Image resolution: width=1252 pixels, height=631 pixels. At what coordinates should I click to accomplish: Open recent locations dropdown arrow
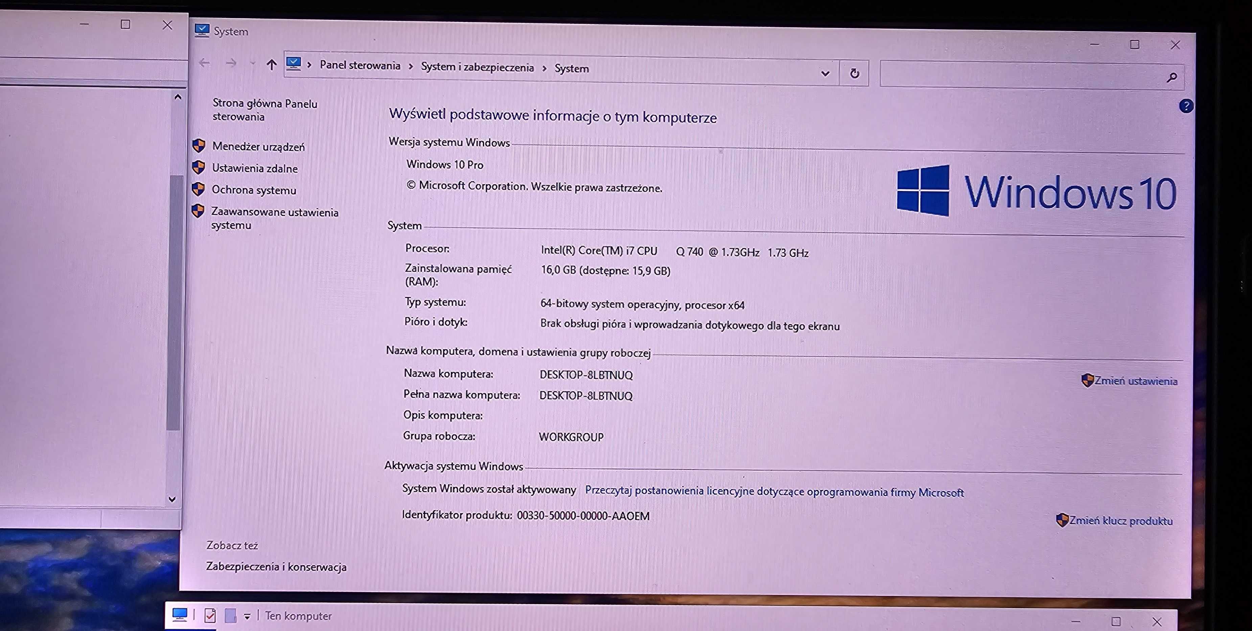point(252,64)
